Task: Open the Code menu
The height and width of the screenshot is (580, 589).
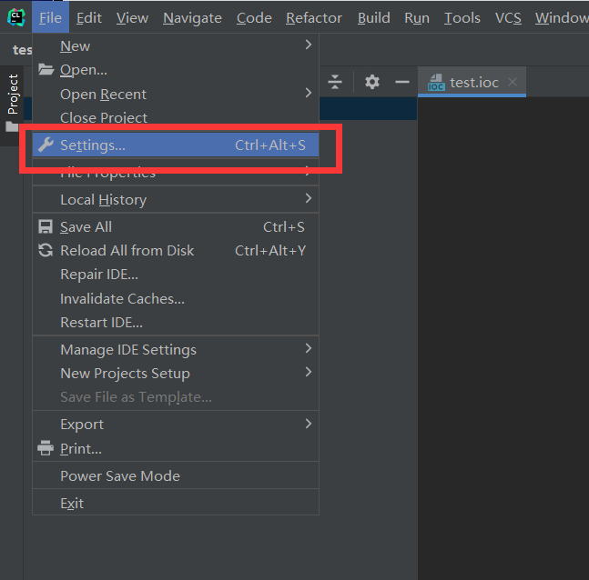Action: point(254,17)
